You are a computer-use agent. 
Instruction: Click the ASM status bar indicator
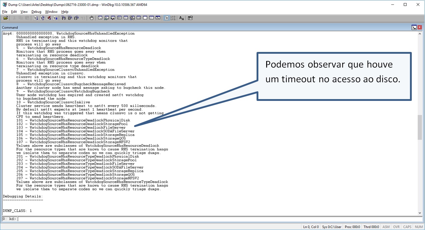point(386,227)
